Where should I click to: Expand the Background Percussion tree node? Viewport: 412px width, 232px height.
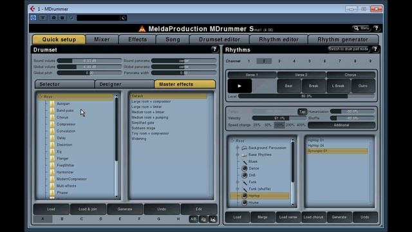click(238, 148)
